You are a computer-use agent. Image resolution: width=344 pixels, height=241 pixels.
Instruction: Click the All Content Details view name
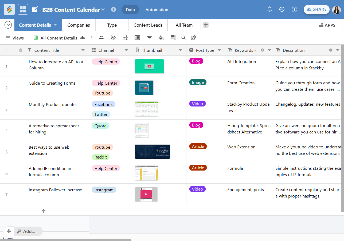[59, 38]
